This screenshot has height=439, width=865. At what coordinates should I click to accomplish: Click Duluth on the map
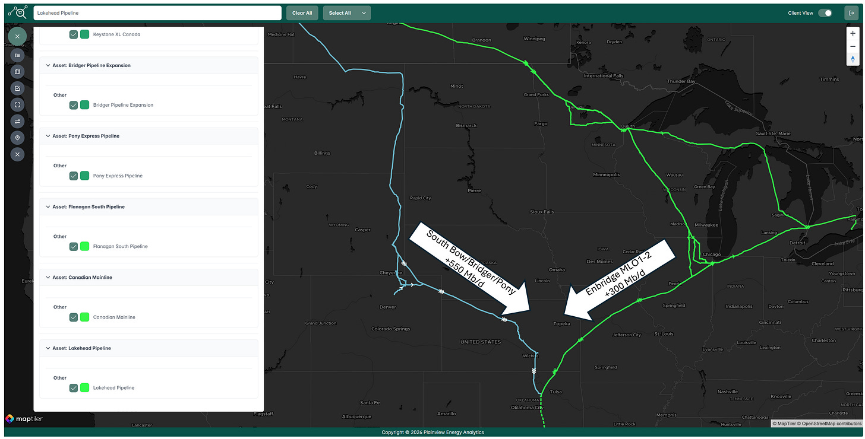pyautogui.click(x=628, y=126)
